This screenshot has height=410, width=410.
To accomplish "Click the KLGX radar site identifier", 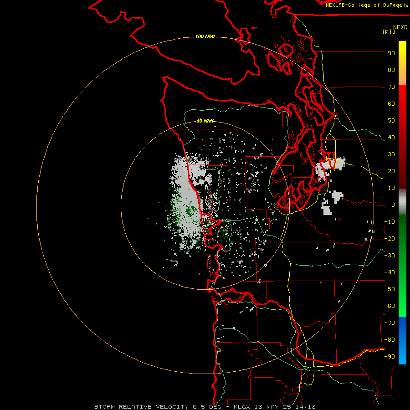I will coord(243,407).
